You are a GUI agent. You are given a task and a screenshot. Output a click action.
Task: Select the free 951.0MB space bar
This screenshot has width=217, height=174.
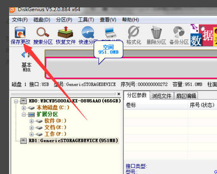click(131, 68)
